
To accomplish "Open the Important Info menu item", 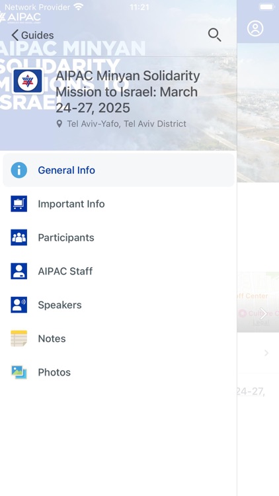I will click(x=118, y=204).
